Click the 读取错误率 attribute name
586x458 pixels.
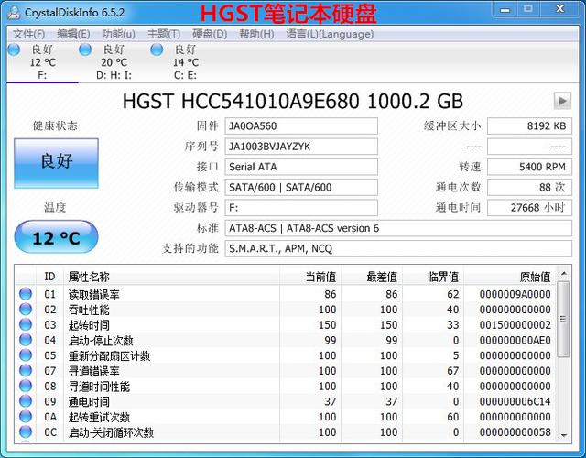point(93,295)
